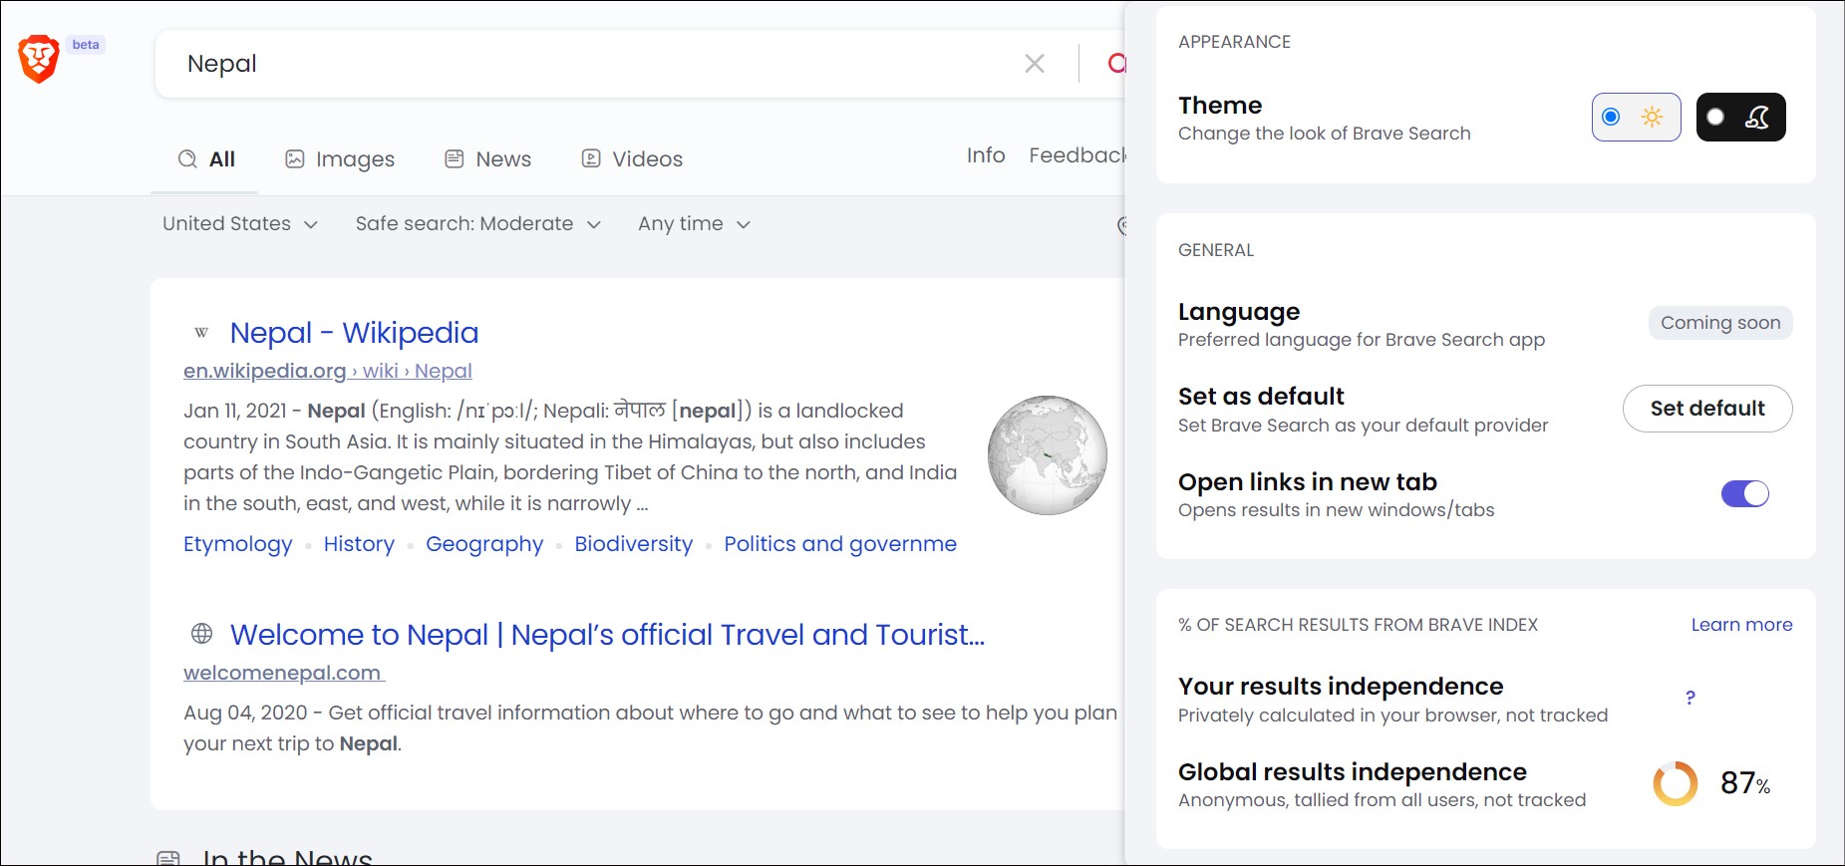Open the Nepal - Wikipedia result
The width and height of the screenshot is (1845, 866).
pos(354,333)
